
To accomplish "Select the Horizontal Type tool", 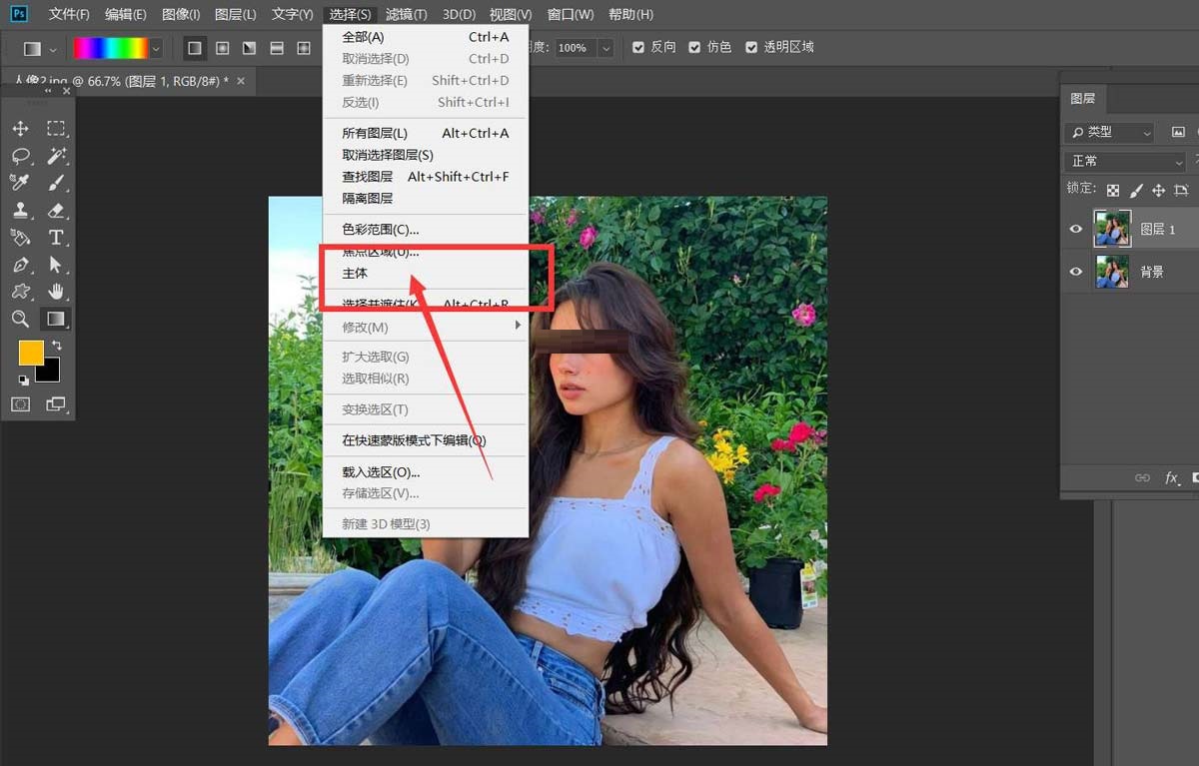I will [x=57, y=237].
